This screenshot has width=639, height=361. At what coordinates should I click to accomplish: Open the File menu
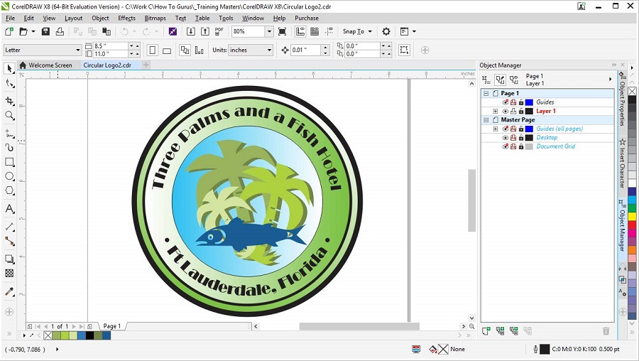tap(10, 18)
